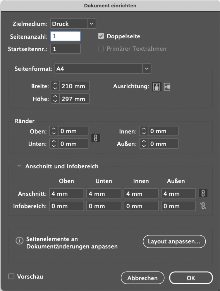The height and width of the screenshot is (291, 220).
Task: Click Infobereich Außen 0 mm field
Action: [179, 206]
